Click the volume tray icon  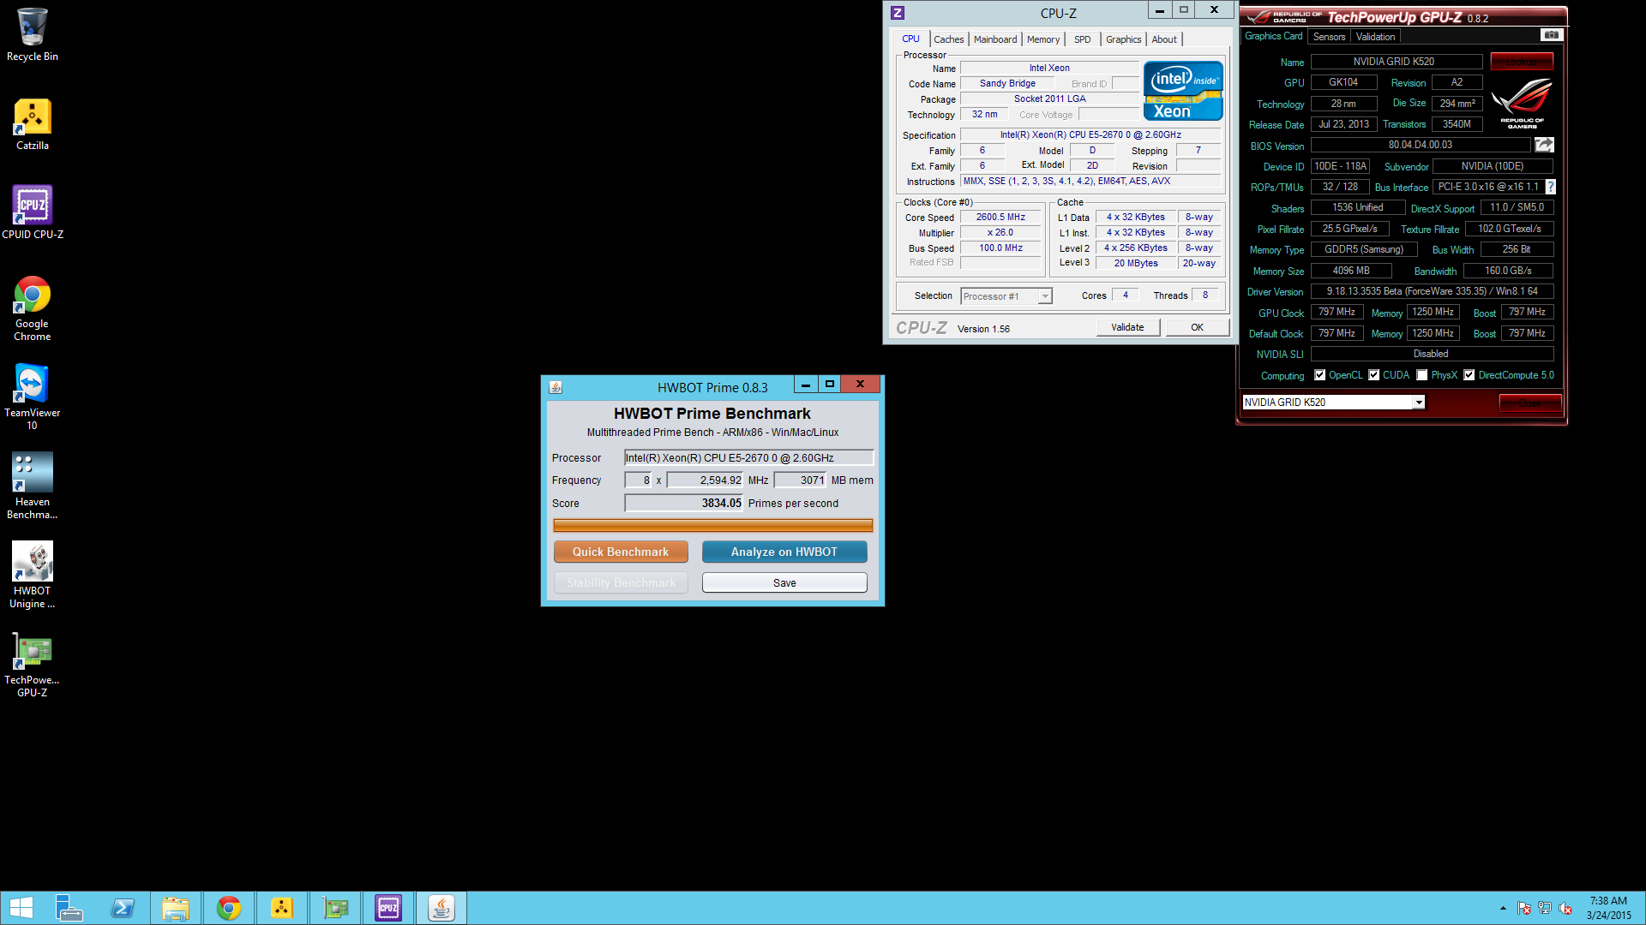[1565, 908]
